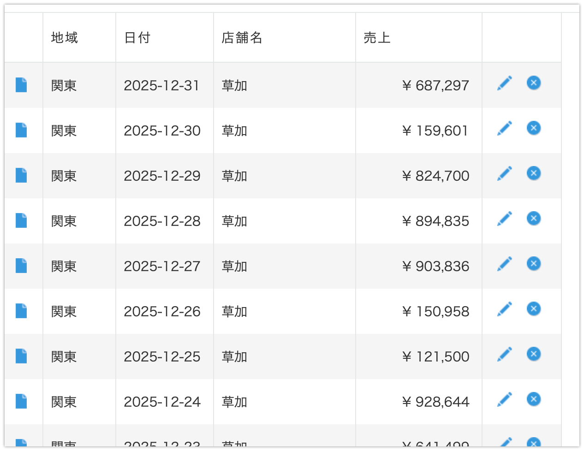Screen dimensions: 584x451
Task: Delete the ¥894,835 record
Action: pyautogui.click(x=534, y=219)
